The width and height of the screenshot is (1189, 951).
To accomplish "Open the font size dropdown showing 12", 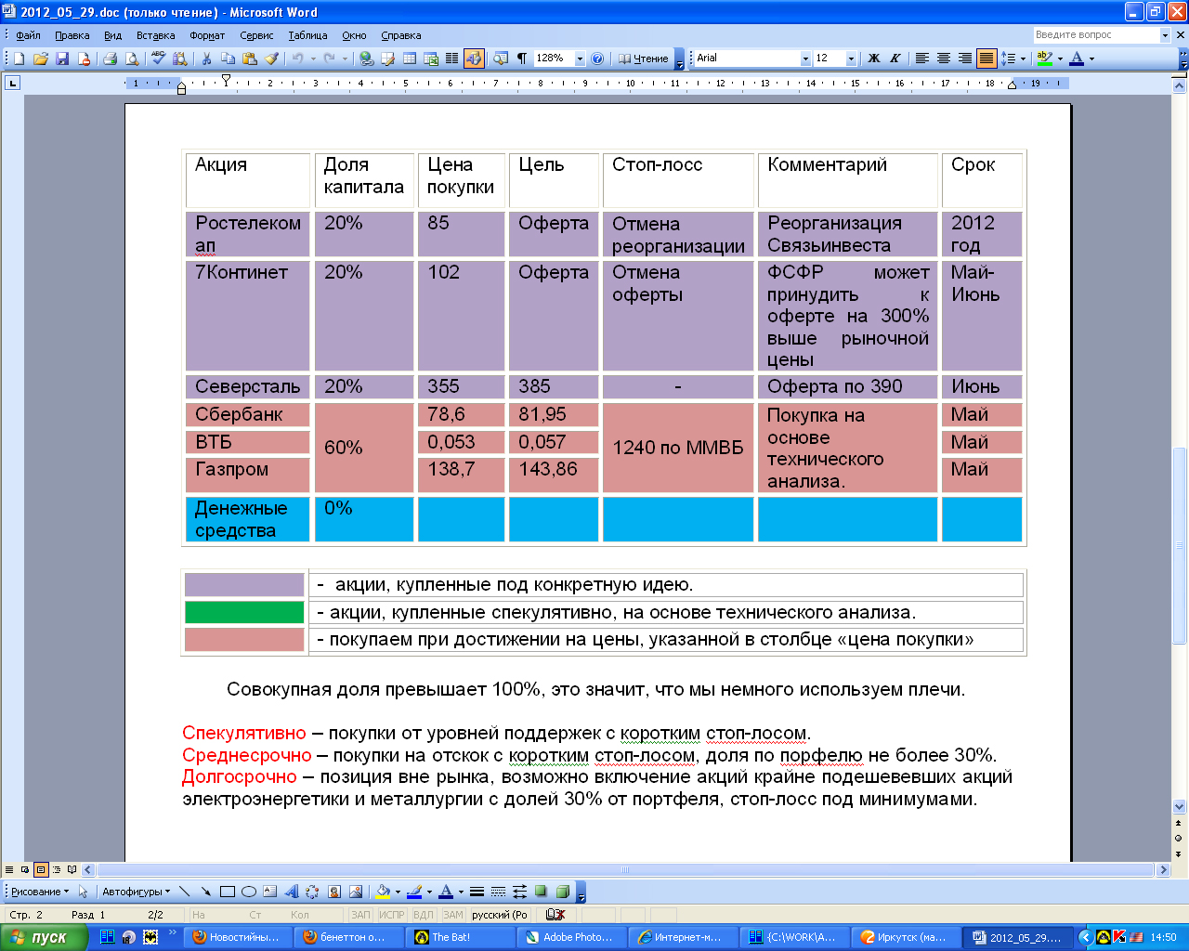I will pos(851,59).
